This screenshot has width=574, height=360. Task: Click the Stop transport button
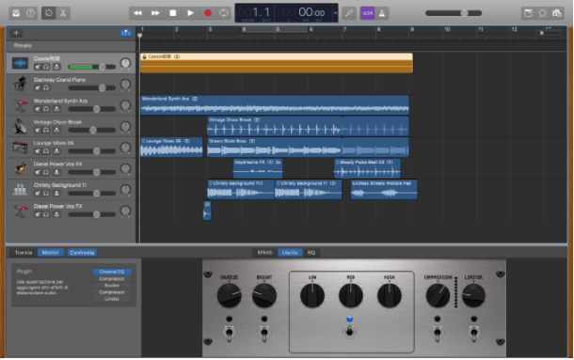[173, 13]
